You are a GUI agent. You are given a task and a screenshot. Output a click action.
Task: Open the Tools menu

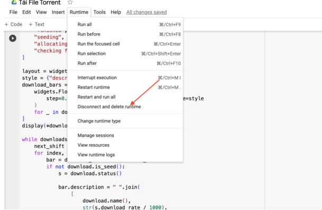(x=99, y=12)
